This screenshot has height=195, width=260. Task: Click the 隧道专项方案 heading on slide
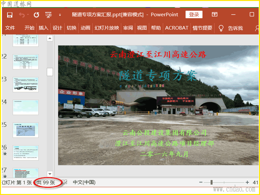[x=158, y=76]
